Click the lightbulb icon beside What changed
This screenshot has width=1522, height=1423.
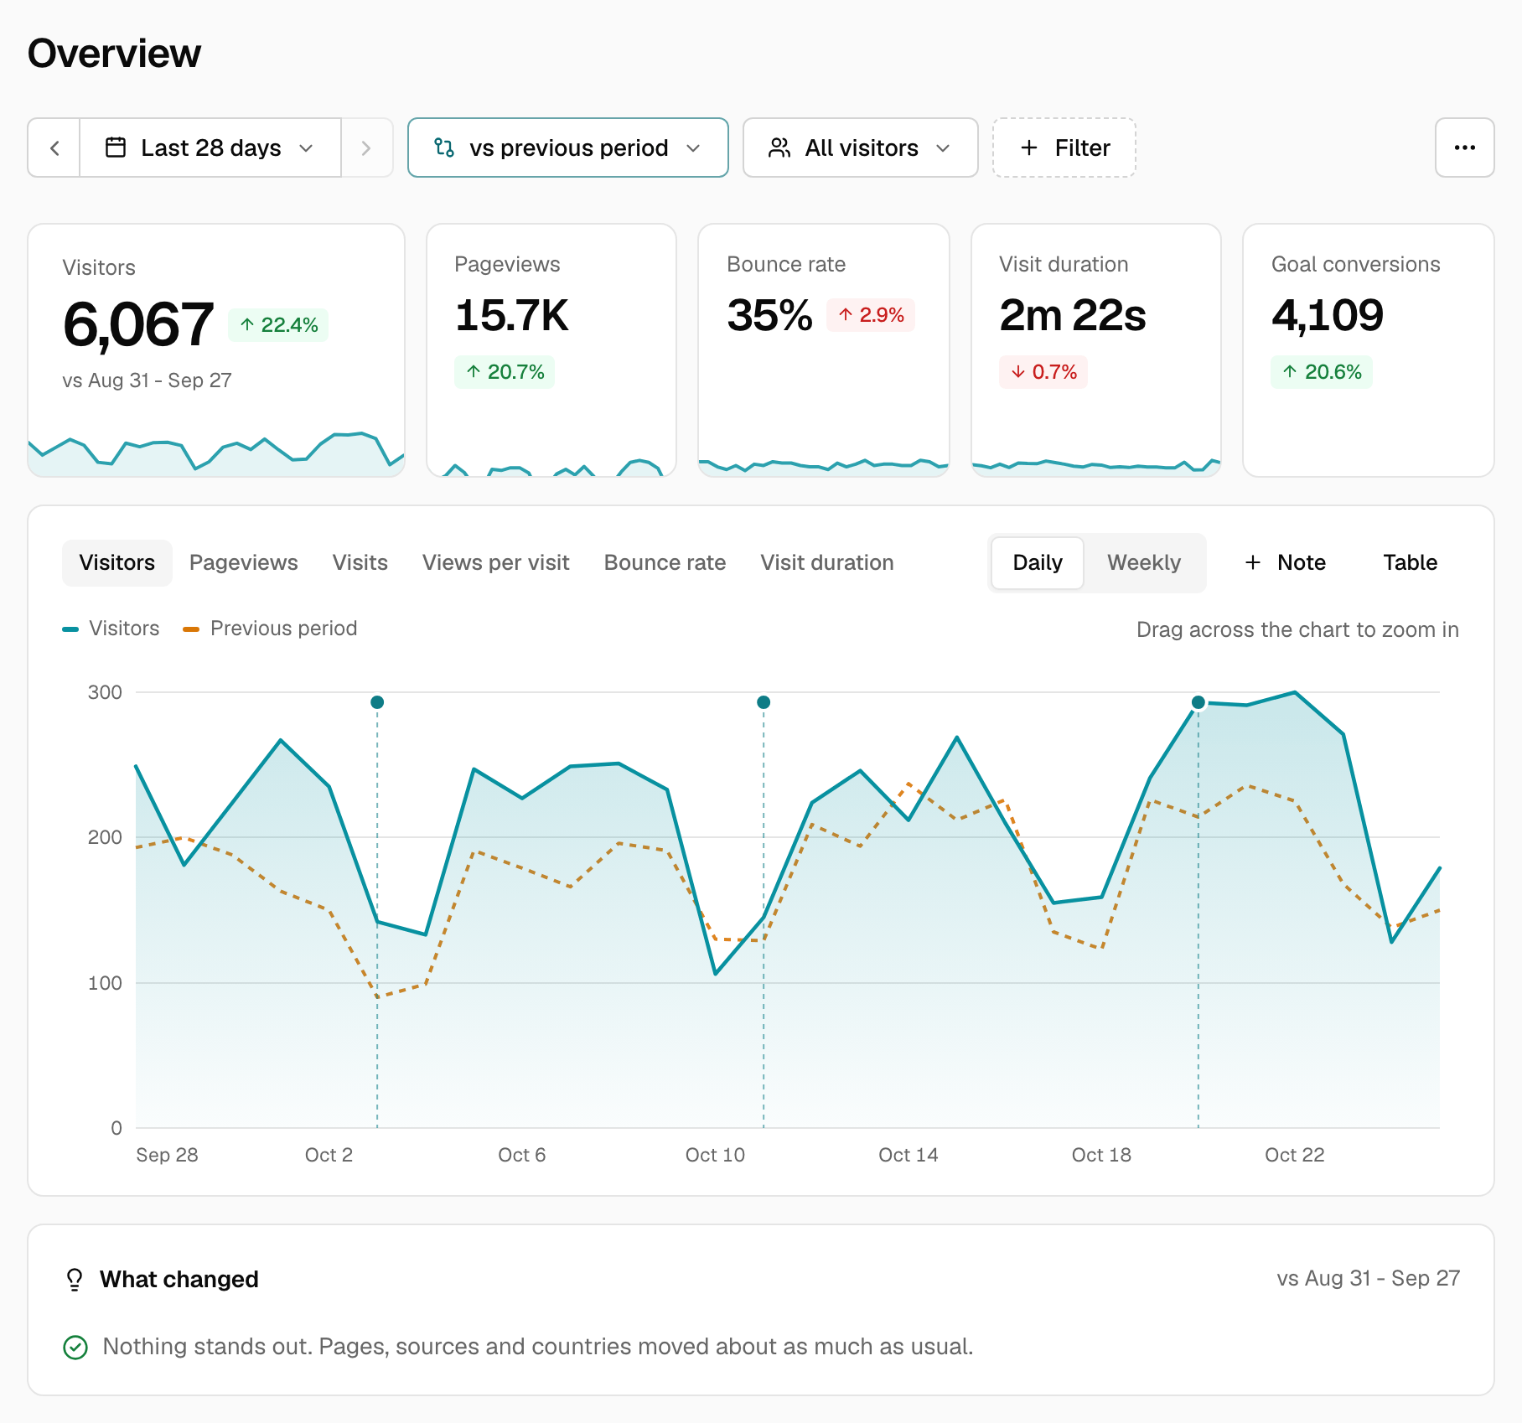click(75, 1279)
